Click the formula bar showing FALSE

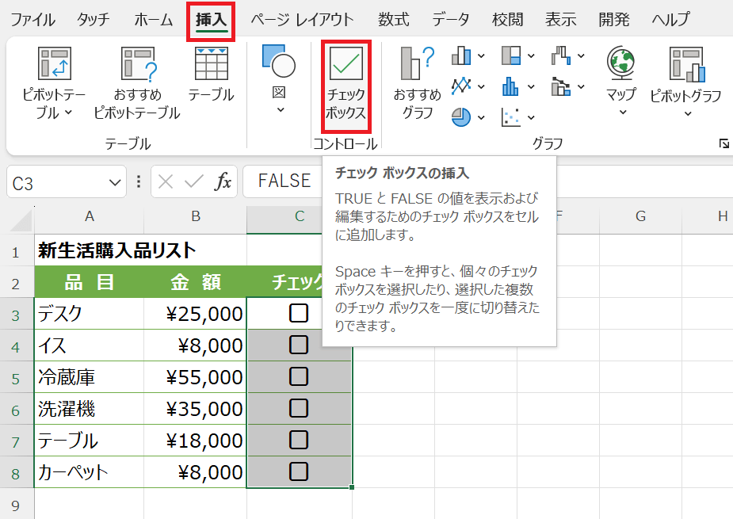click(285, 181)
